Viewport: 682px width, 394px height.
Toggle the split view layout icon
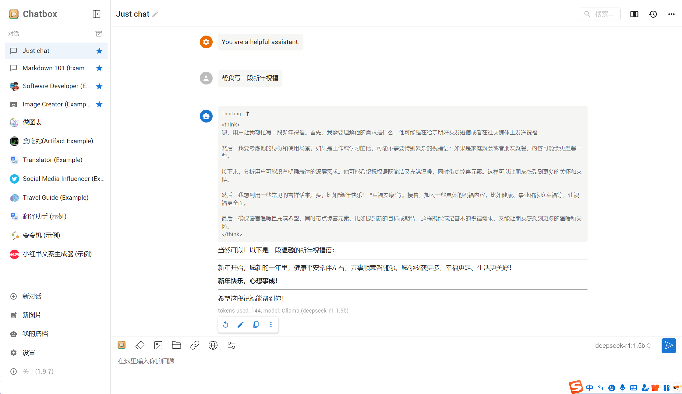tap(634, 14)
